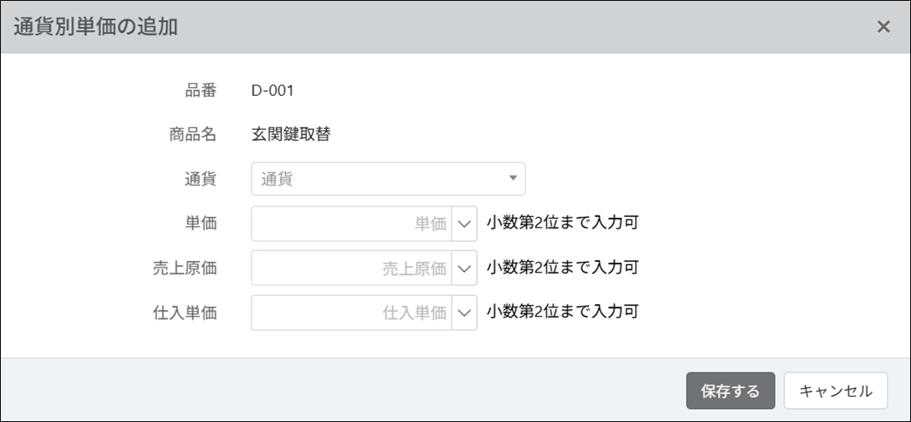Focus the 売上原価 input field
911x422 pixels.
[x=351, y=268]
